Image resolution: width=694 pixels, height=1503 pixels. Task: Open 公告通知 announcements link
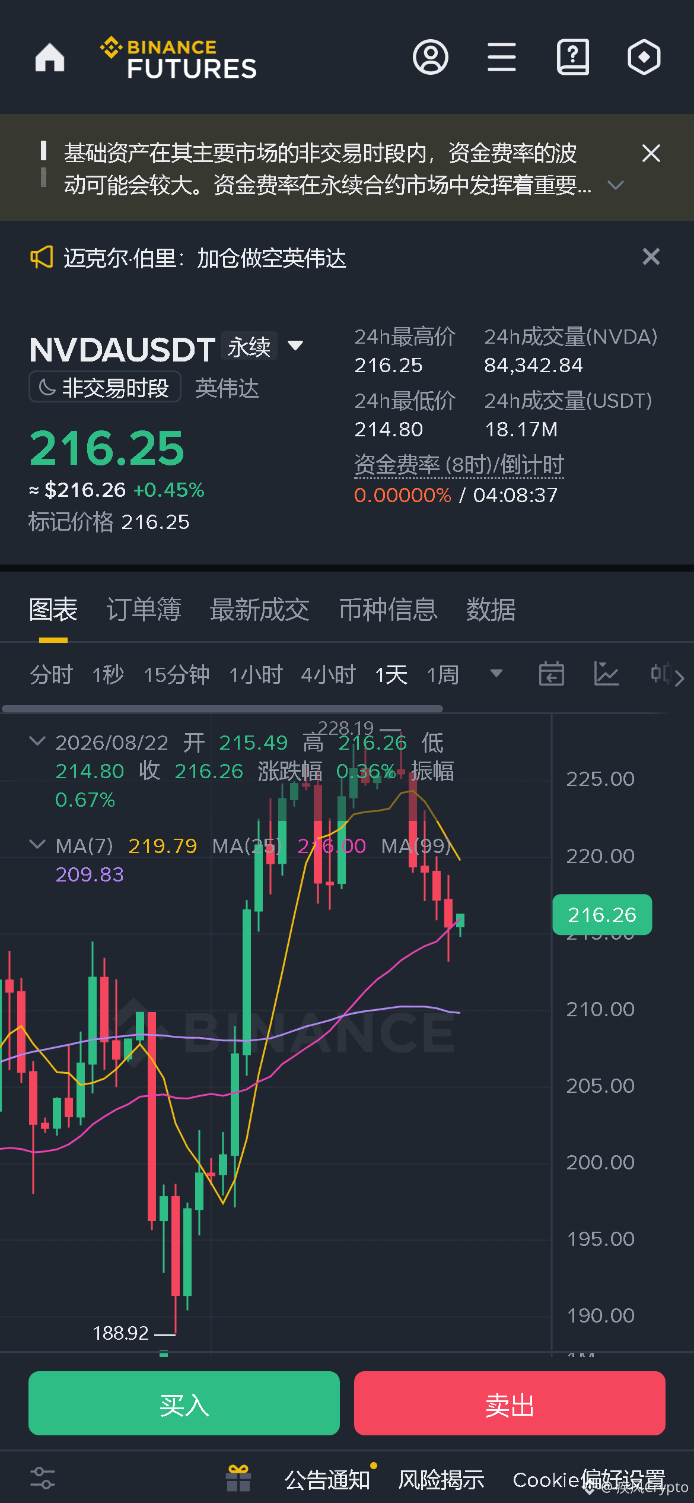327,1479
